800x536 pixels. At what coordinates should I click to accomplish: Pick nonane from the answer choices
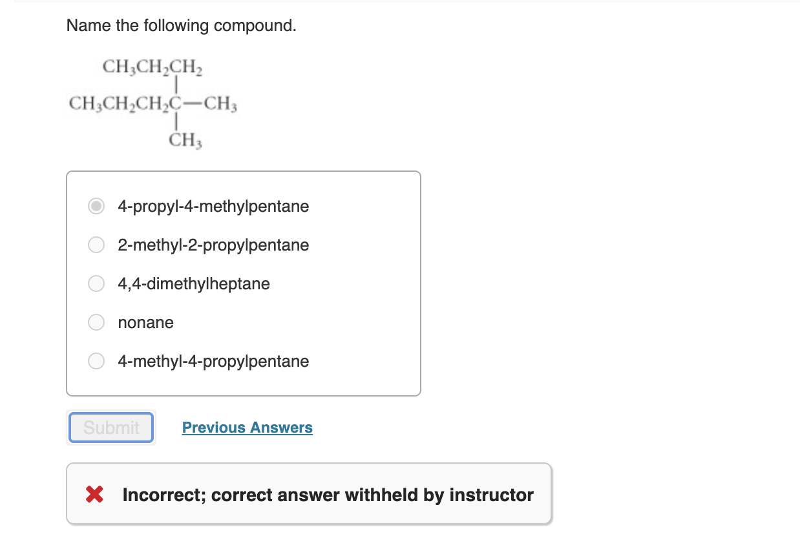[96, 322]
